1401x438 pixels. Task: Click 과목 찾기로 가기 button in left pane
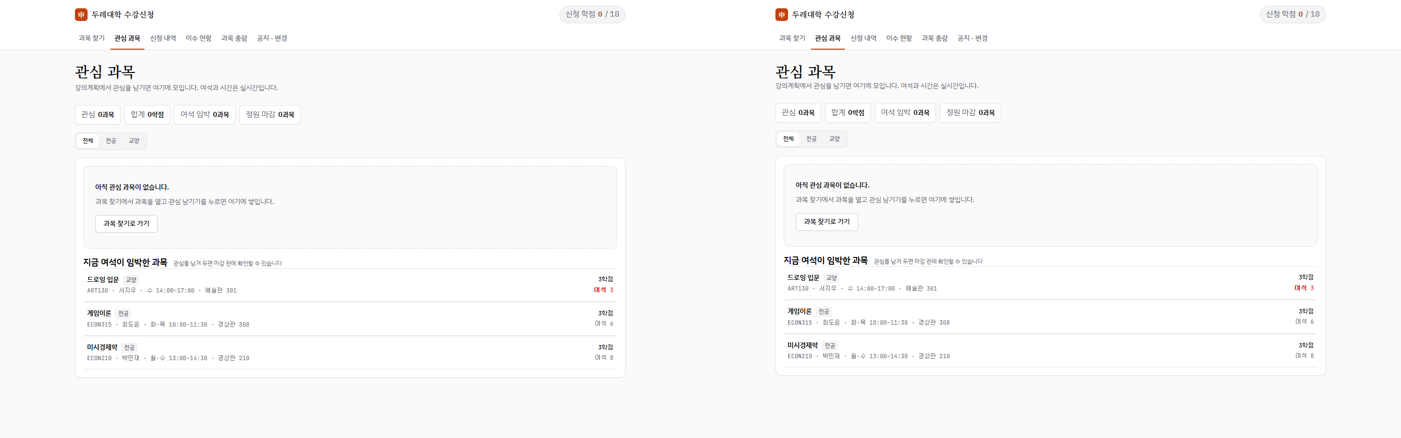pos(126,224)
